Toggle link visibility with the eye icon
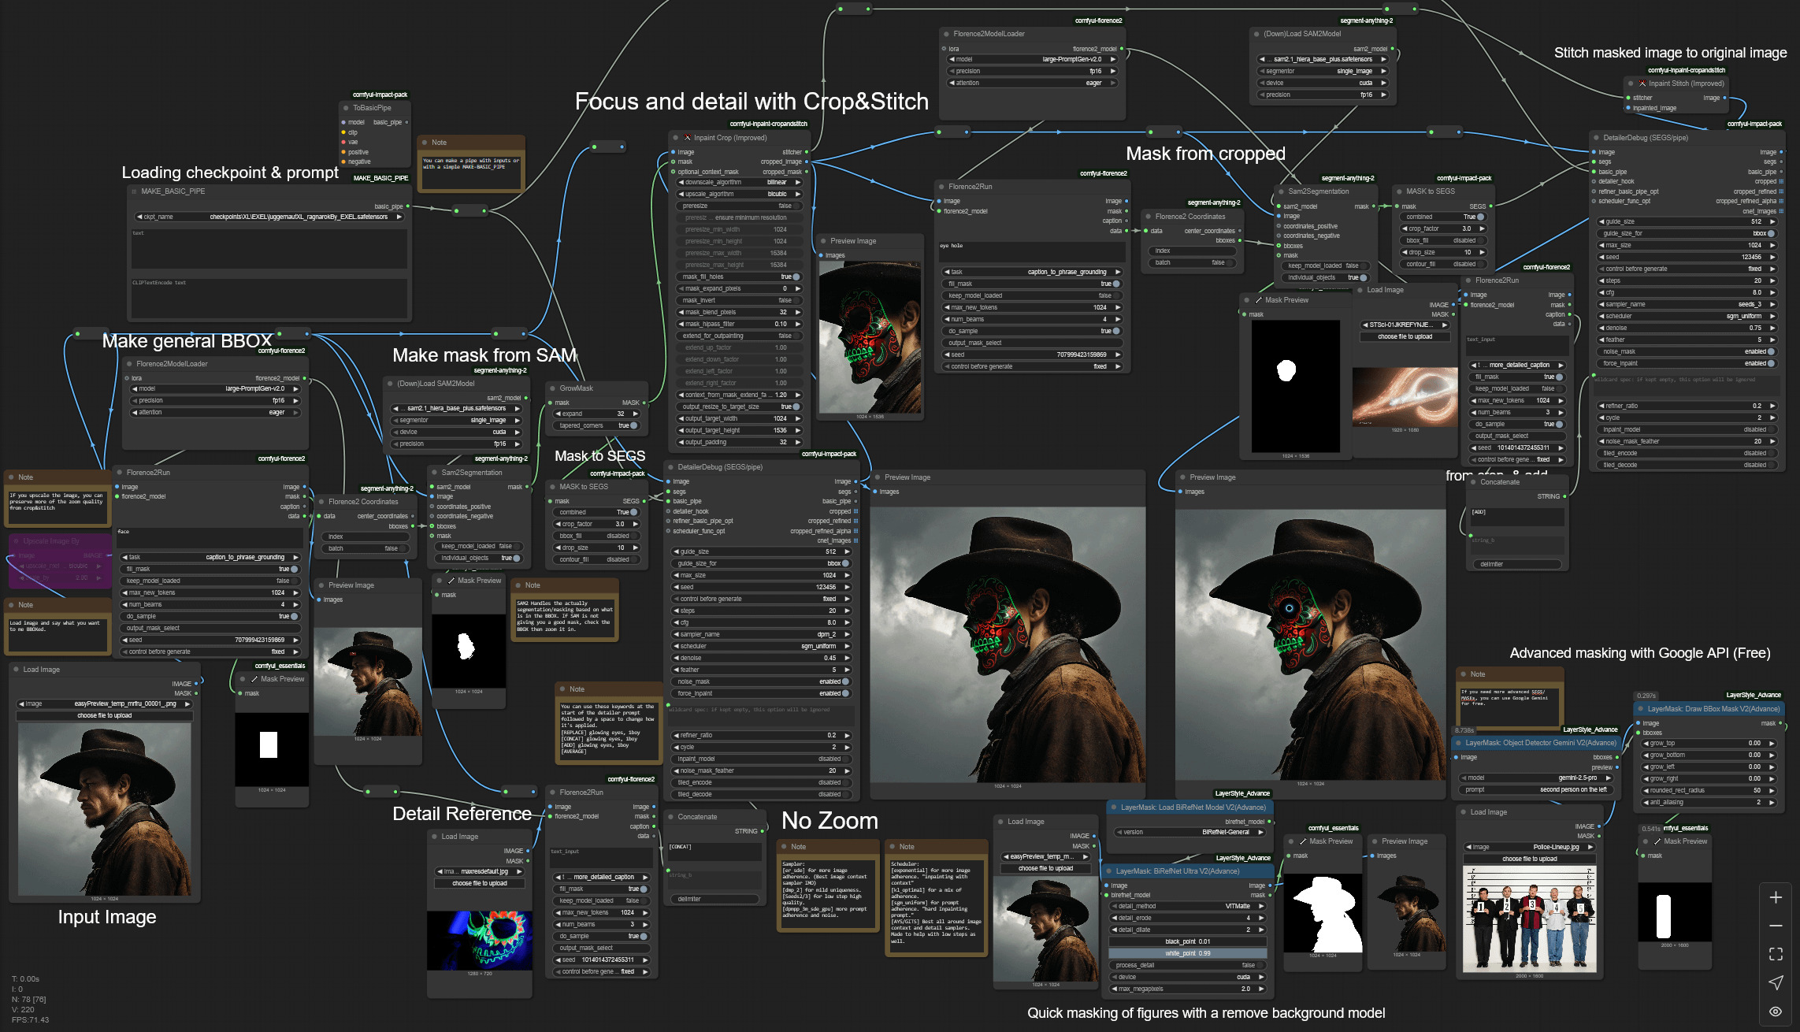This screenshot has height=1032, width=1800. (x=1776, y=1012)
